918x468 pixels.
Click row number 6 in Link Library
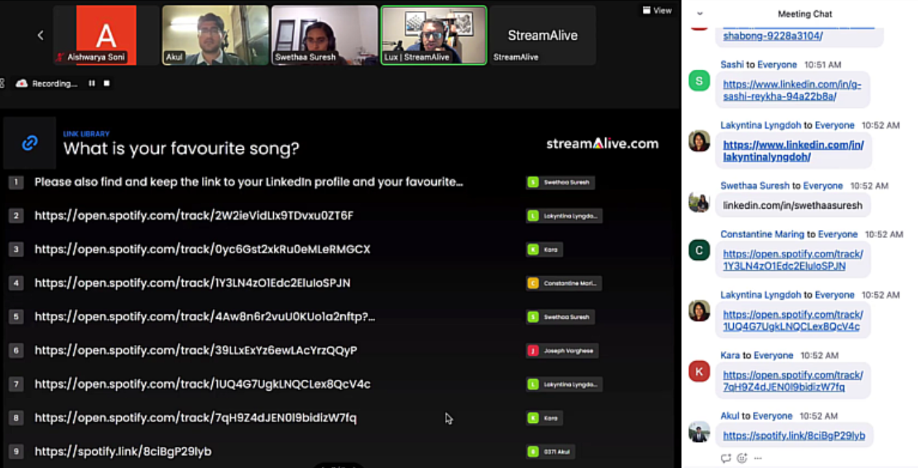pyautogui.click(x=16, y=350)
